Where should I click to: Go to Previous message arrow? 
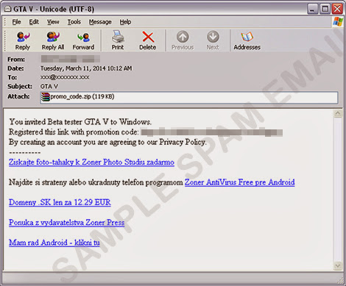click(x=183, y=40)
